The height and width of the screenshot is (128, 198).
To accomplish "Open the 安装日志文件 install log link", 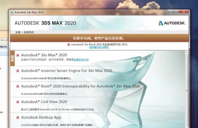I will point(81,60).
